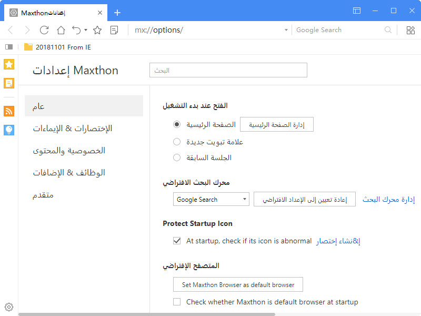Maximize the Maxthon window

[394, 11]
